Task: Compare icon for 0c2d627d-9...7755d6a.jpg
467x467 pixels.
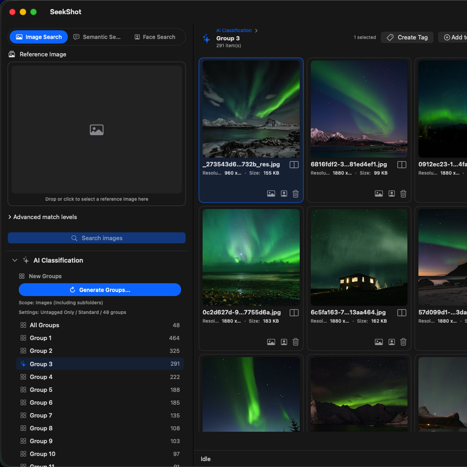Action: click(x=294, y=313)
